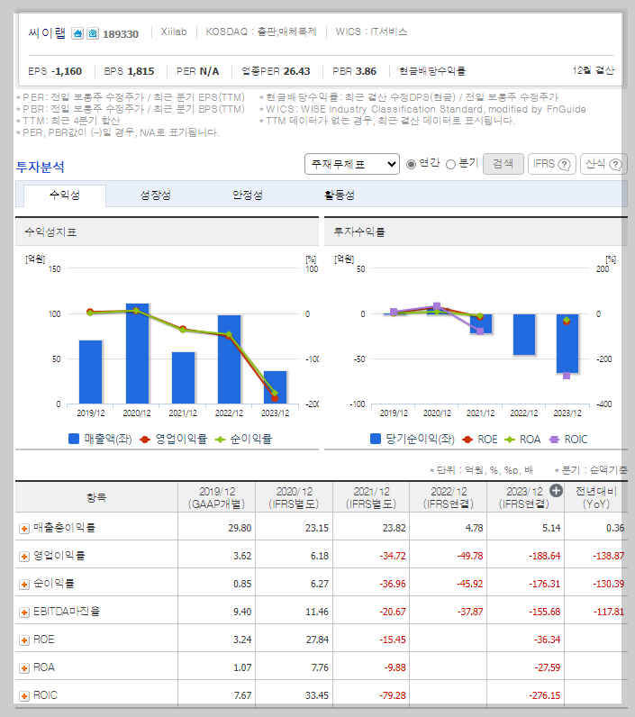635x717 pixels.
Task: Click the 2019/12 (GAAP개별) column header
Action: pos(217,497)
